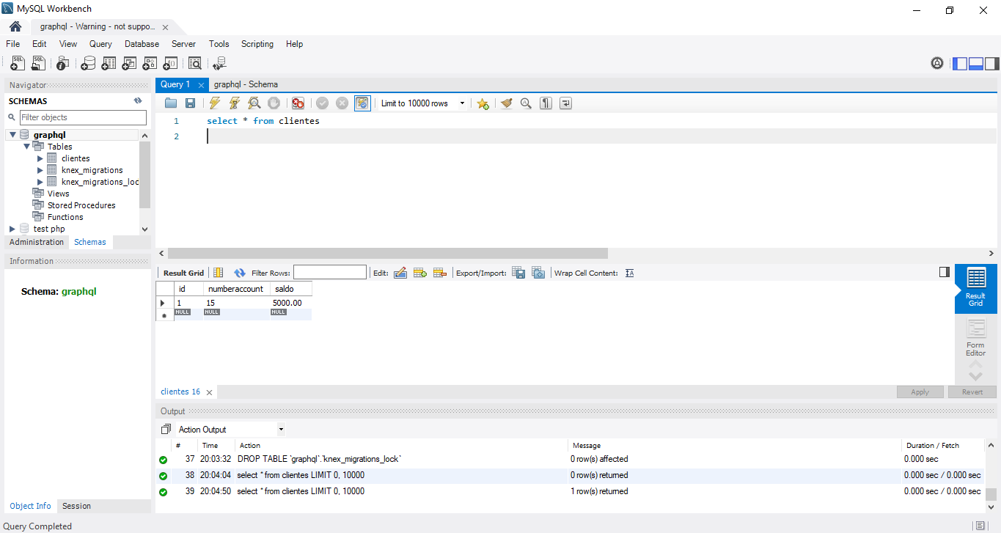Open the object inspector icon

click(63, 64)
